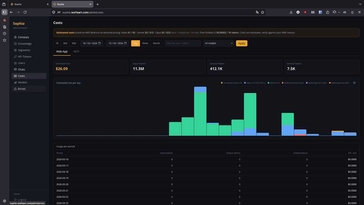Expand the All models dropdown
The height and width of the screenshot is (205, 364).
tap(219, 43)
